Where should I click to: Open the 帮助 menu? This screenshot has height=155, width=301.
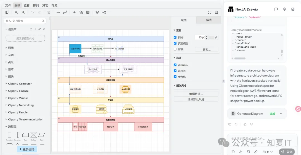click(x=54, y=5)
